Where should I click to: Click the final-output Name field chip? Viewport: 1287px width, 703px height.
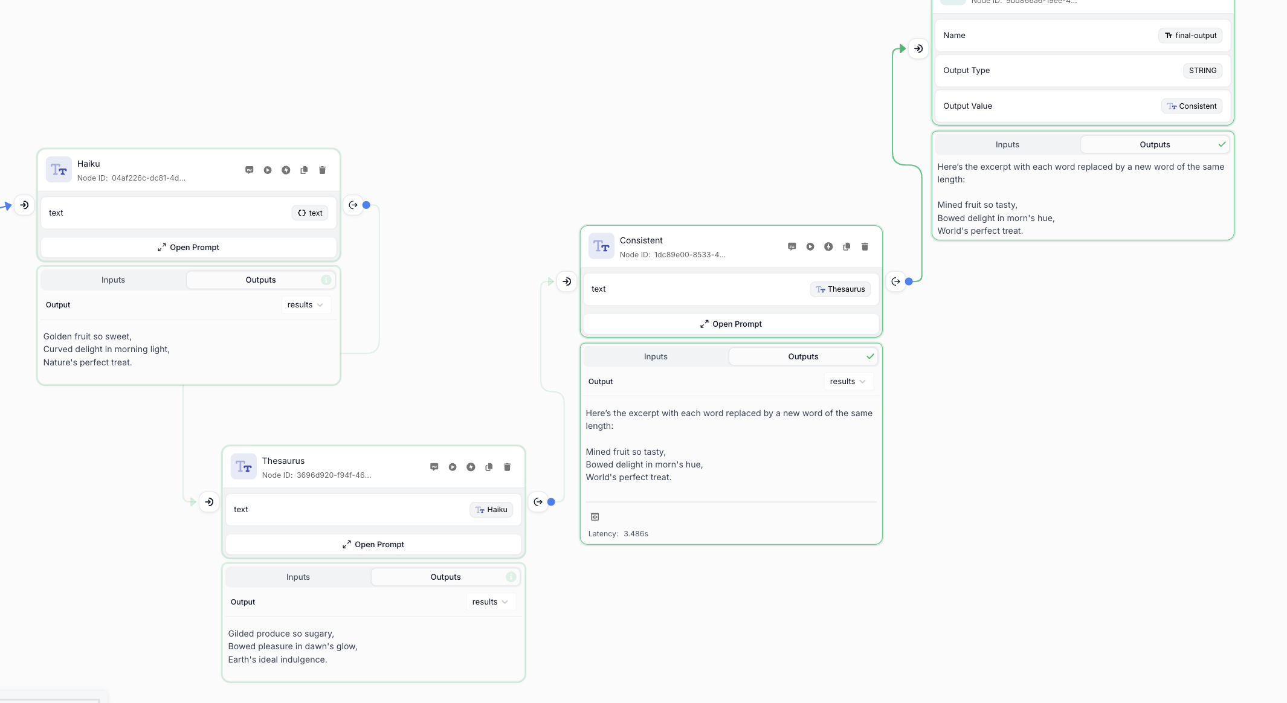click(x=1190, y=36)
